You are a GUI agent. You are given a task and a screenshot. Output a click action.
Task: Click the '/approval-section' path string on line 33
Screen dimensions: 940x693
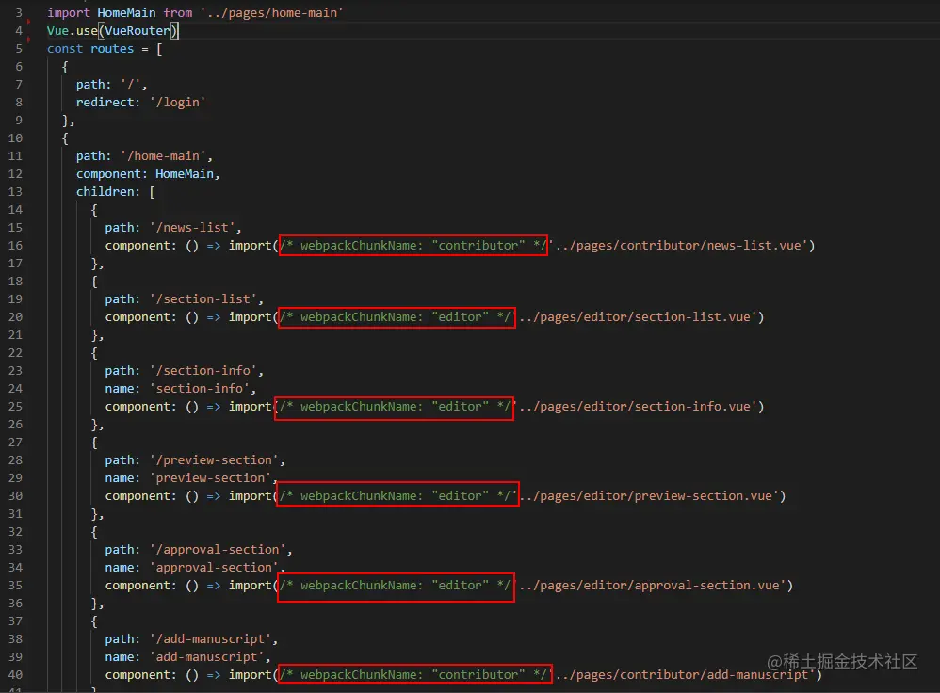pos(217,550)
